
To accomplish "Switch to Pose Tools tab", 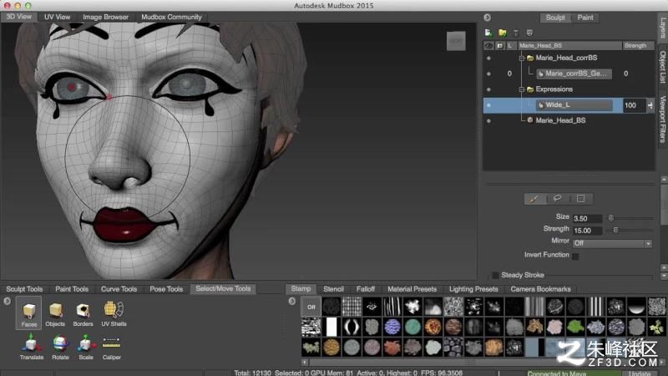I will (166, 289).
